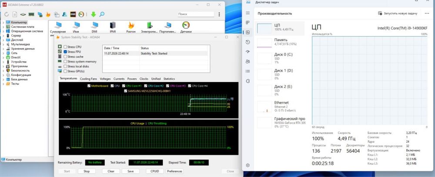Image resolution: width=435 pixels, height=177 pixels.
Task: Switch to the Clocks tab
Action: 144,79
